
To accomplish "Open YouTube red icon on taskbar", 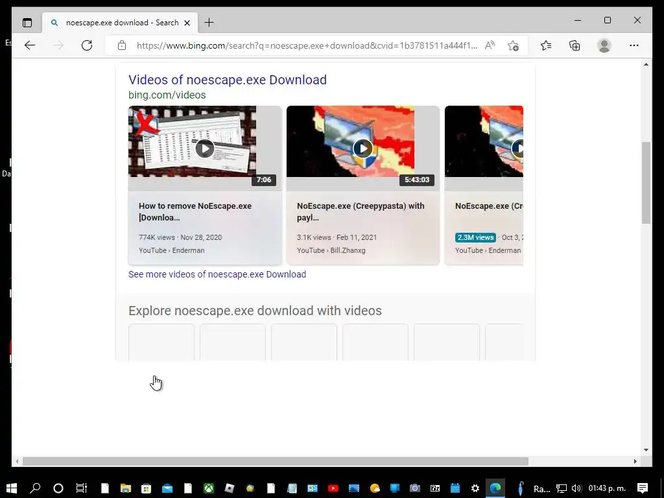I will tap(333, 488).
